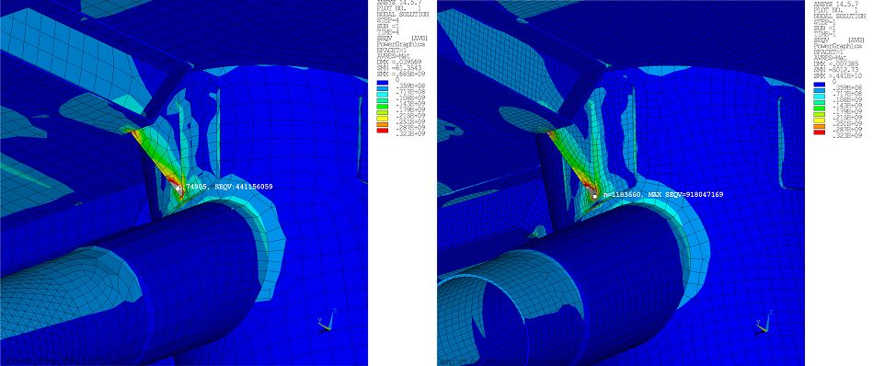The width and height of the screenshot is (873, 366).
Task: Click the 'SMN =5012.73' value
Action: click(836, 70)
